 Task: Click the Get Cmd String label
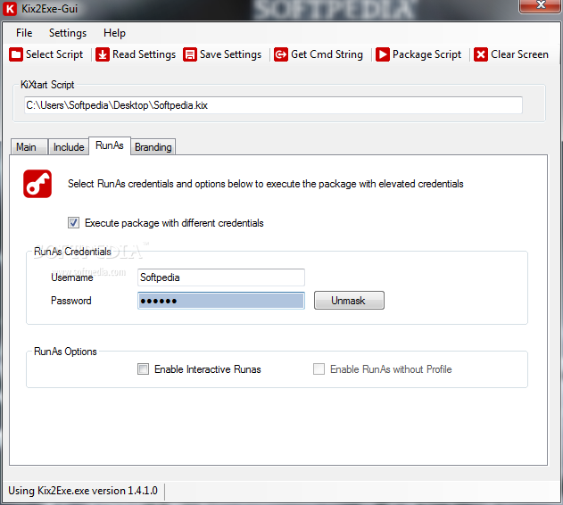[327, 54]
